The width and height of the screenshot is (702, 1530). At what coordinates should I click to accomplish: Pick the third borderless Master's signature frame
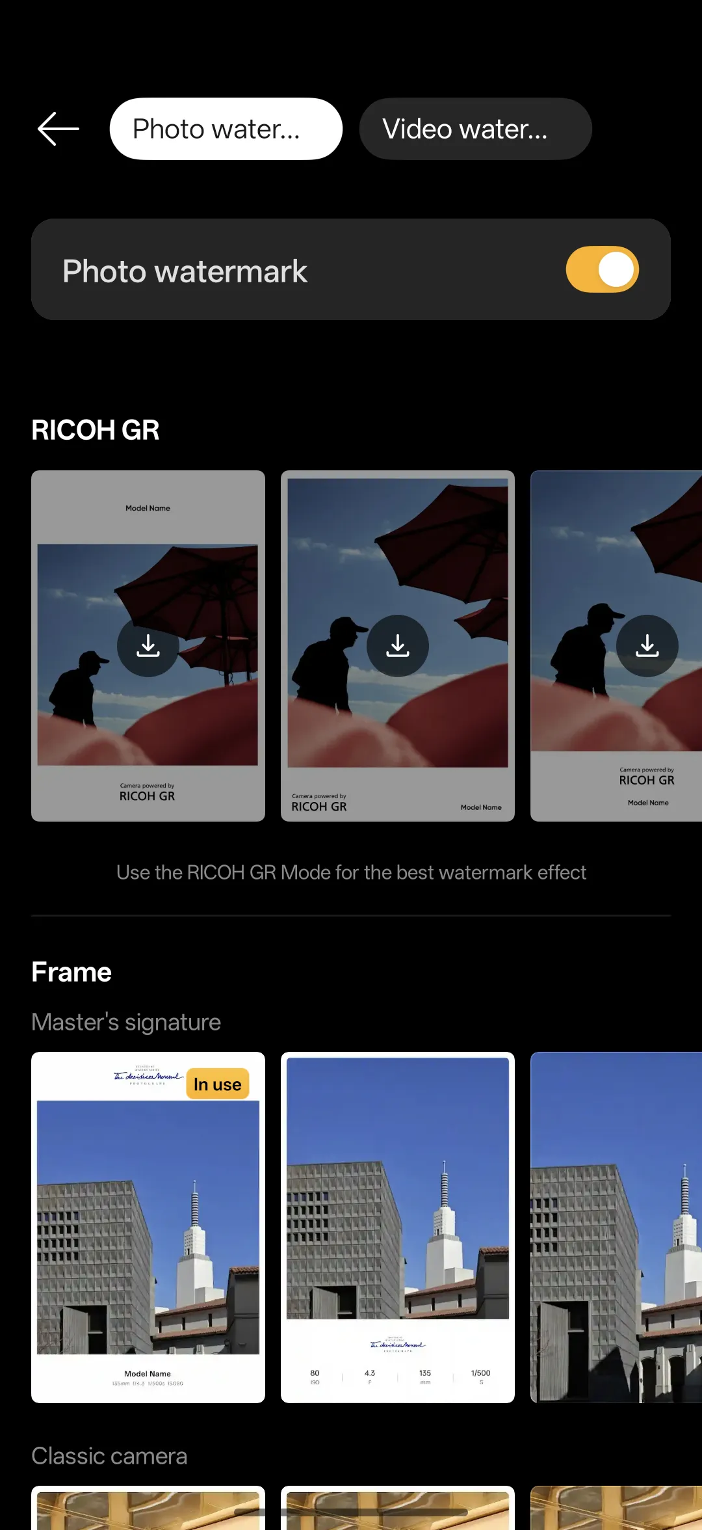[616, 1228]
